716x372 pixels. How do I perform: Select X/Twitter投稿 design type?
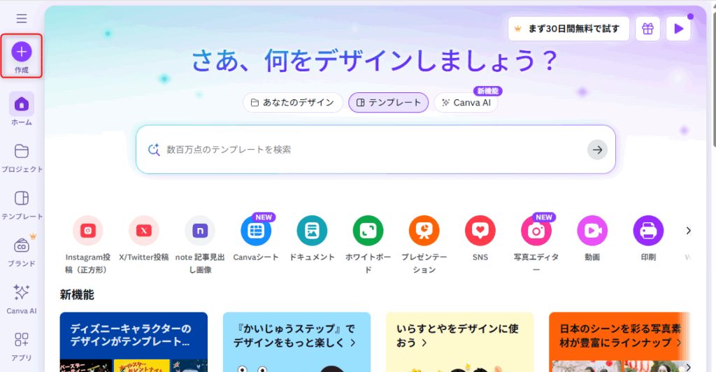tap(144, 238)
